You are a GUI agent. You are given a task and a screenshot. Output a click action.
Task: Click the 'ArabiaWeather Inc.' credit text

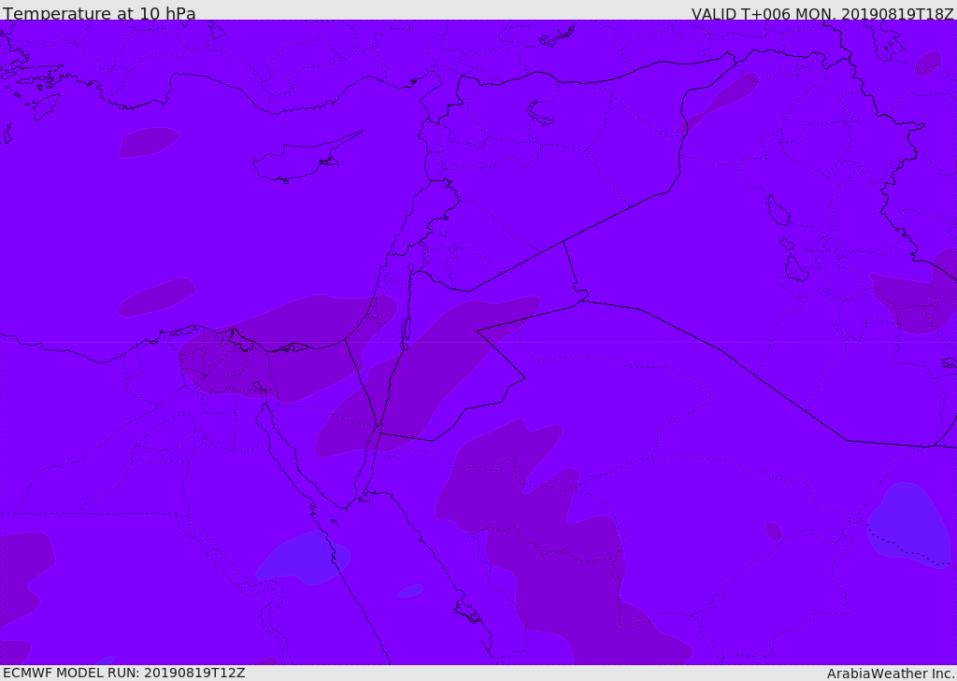(x=891, y=674)
